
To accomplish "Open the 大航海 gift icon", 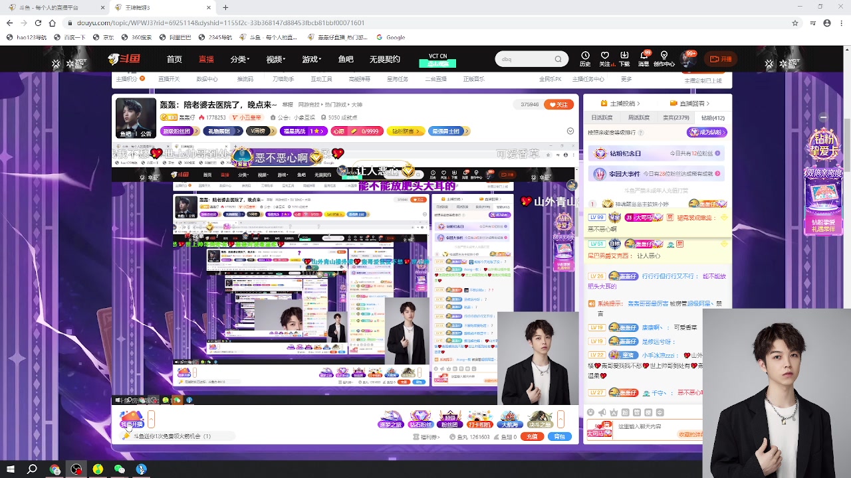I will click(x=510, y=420).
